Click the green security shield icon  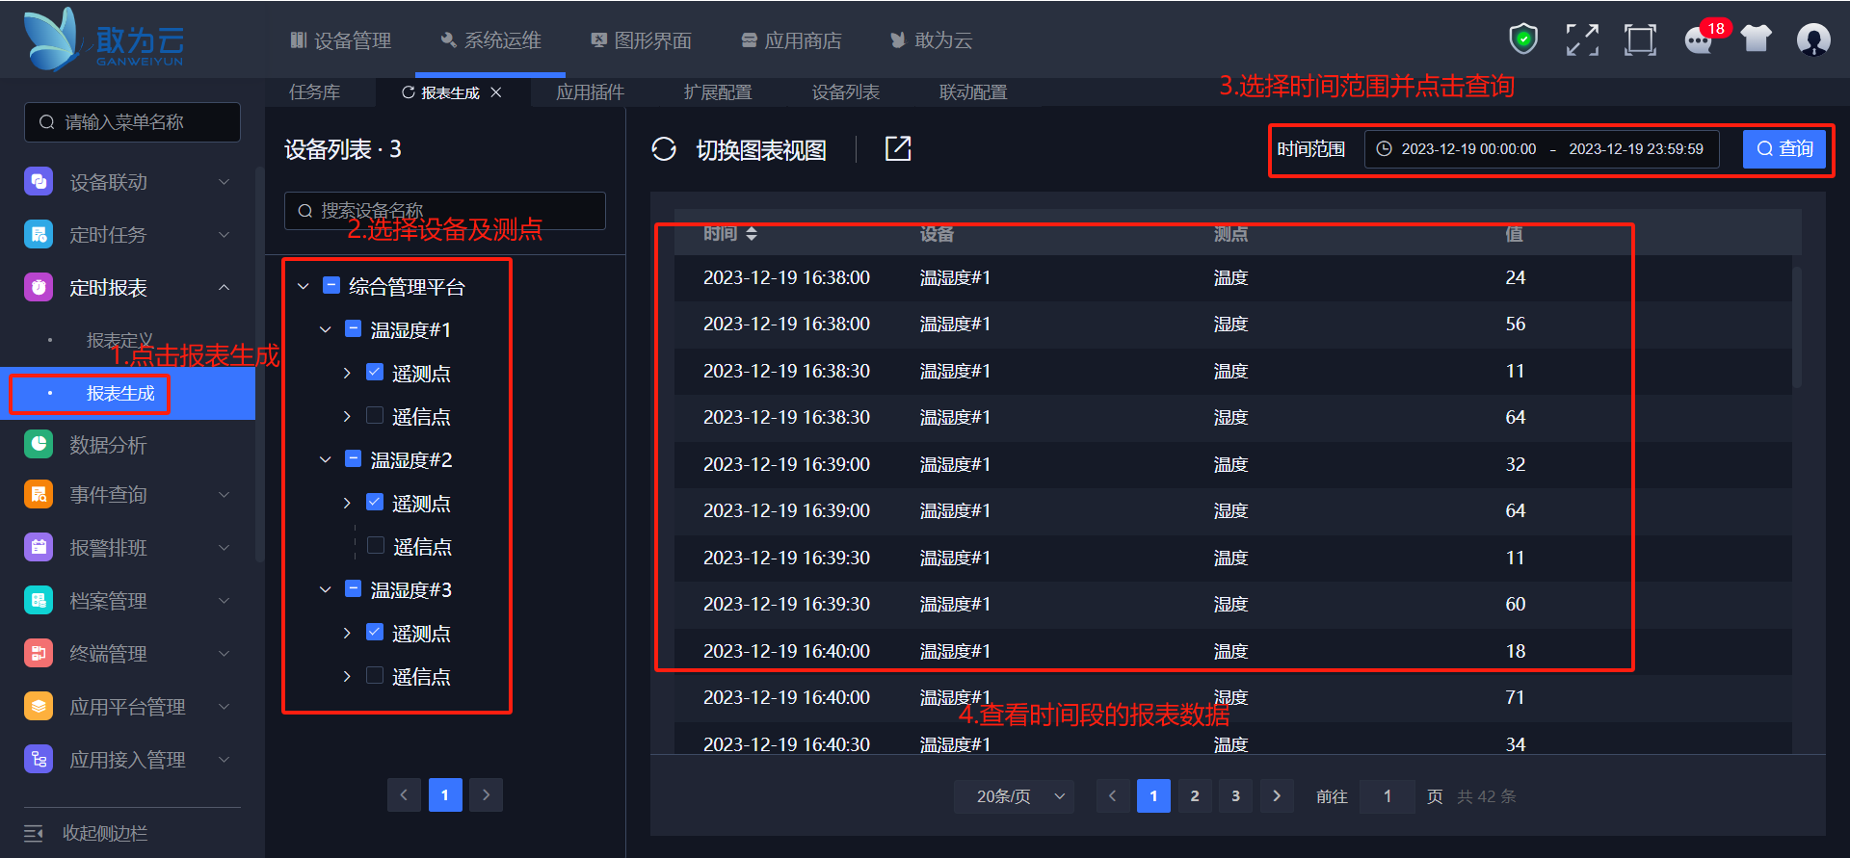(x=1523, y=39)
